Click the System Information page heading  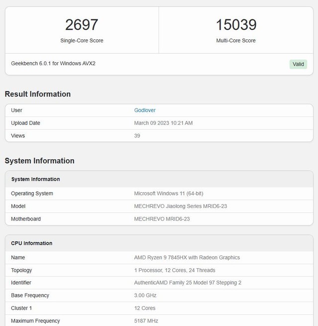click(40, 161)
